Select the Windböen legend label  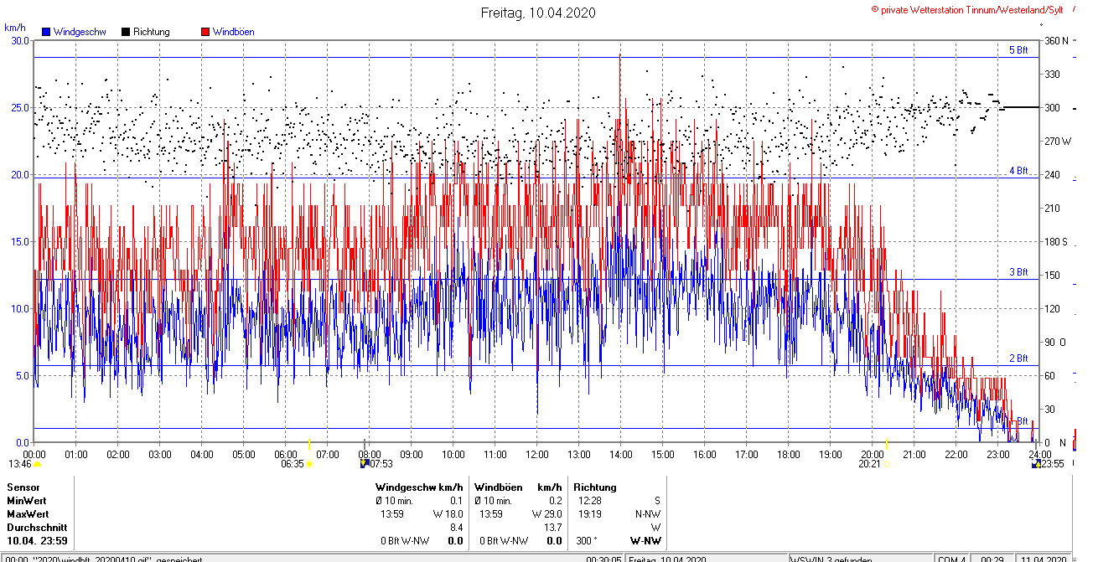pyautogui.click(x=234, y=32)
